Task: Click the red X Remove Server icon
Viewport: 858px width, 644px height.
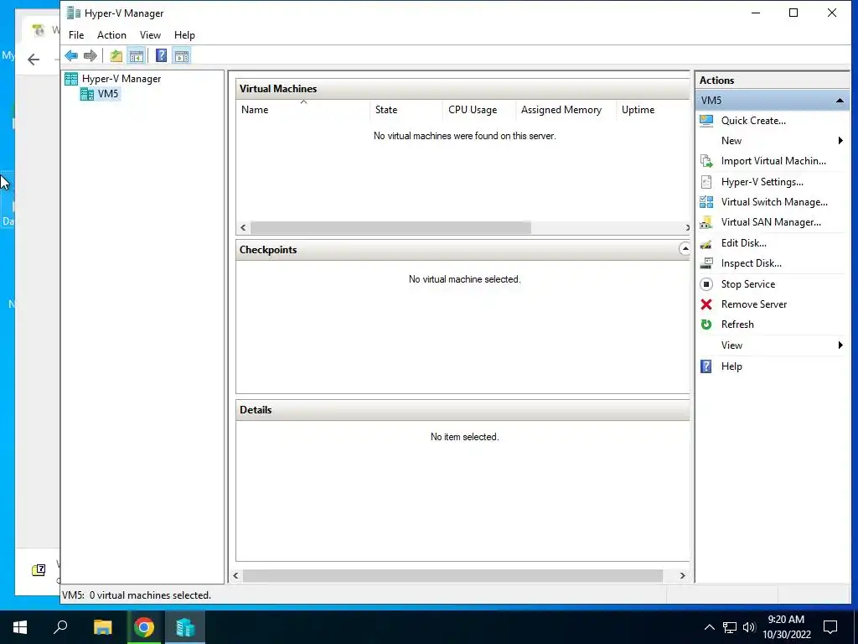Action: [706, 304]
